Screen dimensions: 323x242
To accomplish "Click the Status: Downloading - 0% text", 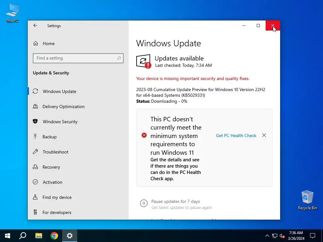I will click(x=162, y=101).
